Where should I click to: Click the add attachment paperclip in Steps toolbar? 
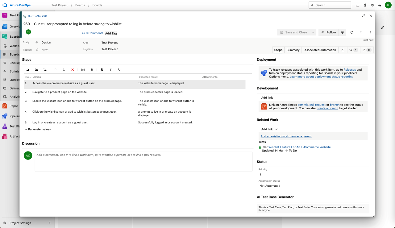coord(92,70)
